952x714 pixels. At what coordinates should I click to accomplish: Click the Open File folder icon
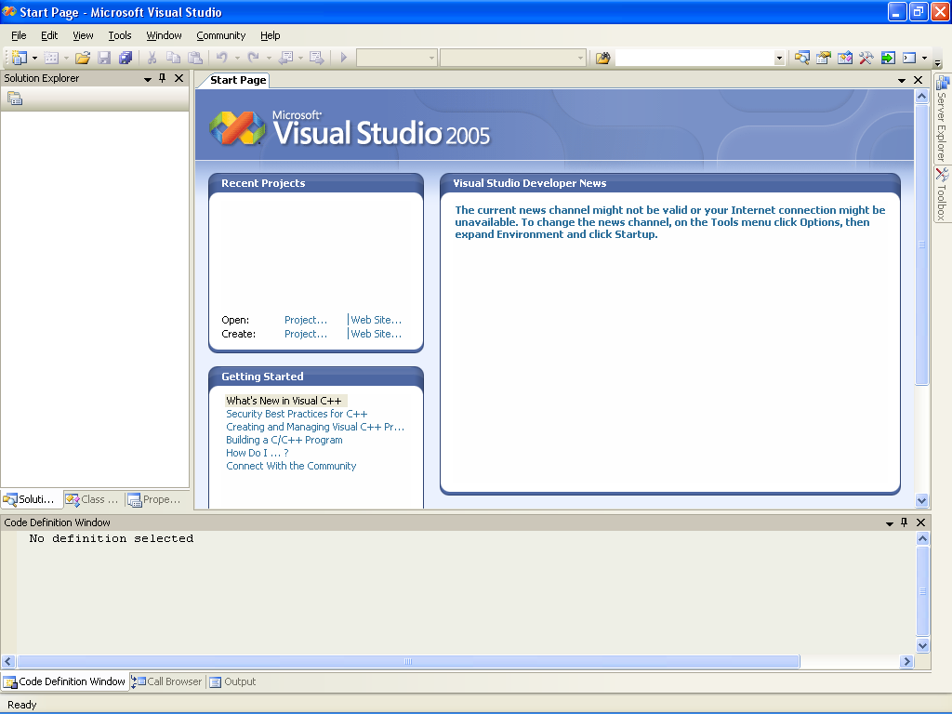tap(83, 58)
